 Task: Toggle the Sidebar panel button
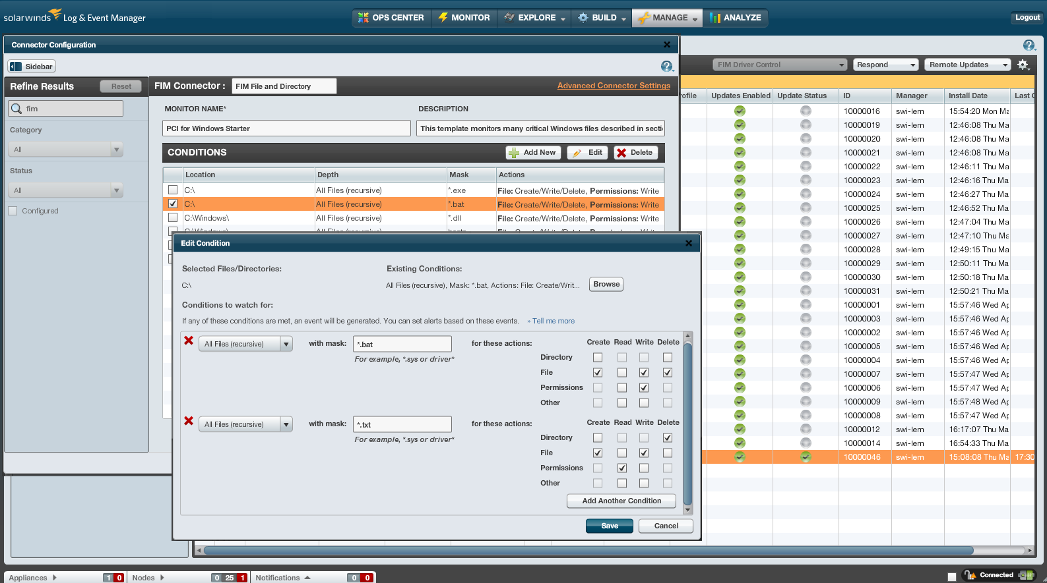click(x=32, y=67)
